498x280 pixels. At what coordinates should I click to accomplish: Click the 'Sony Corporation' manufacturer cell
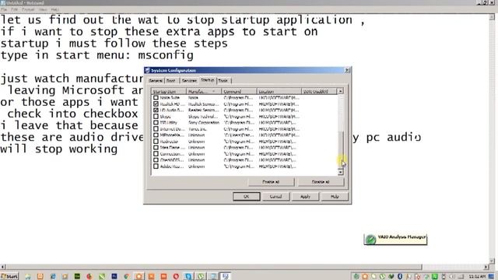tap(204, 123)
